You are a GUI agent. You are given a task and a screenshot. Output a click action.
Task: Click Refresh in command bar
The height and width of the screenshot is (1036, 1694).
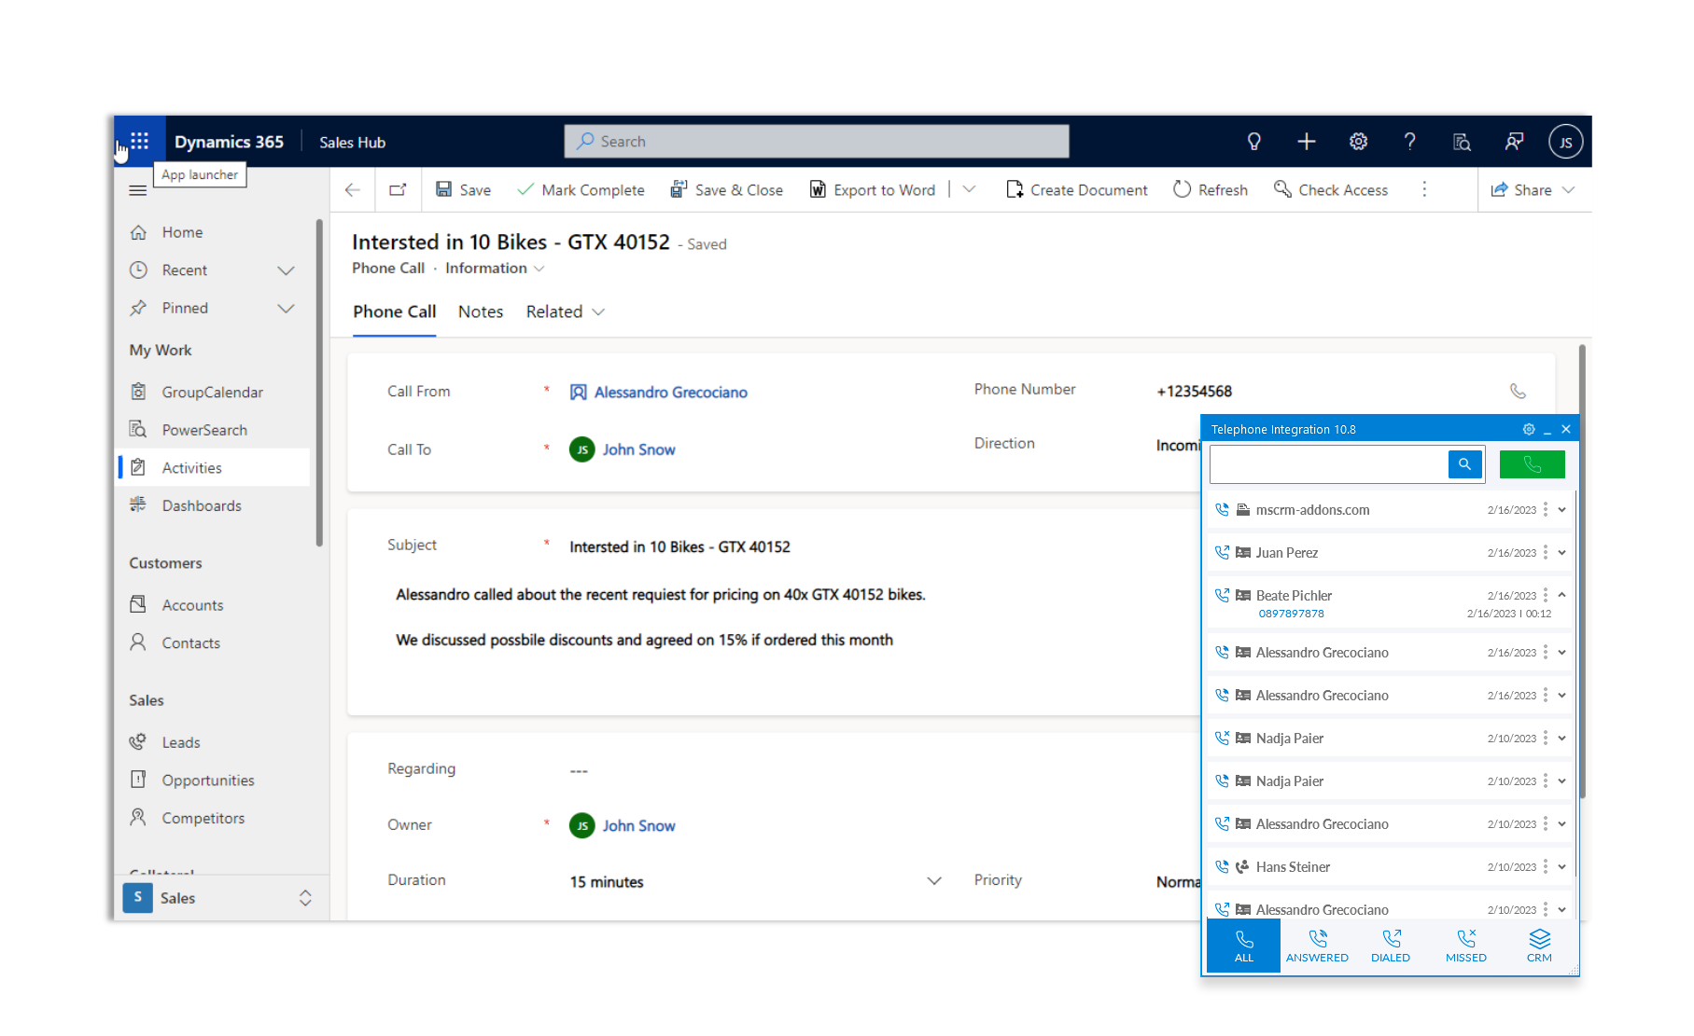click(x=1211, y=190)
